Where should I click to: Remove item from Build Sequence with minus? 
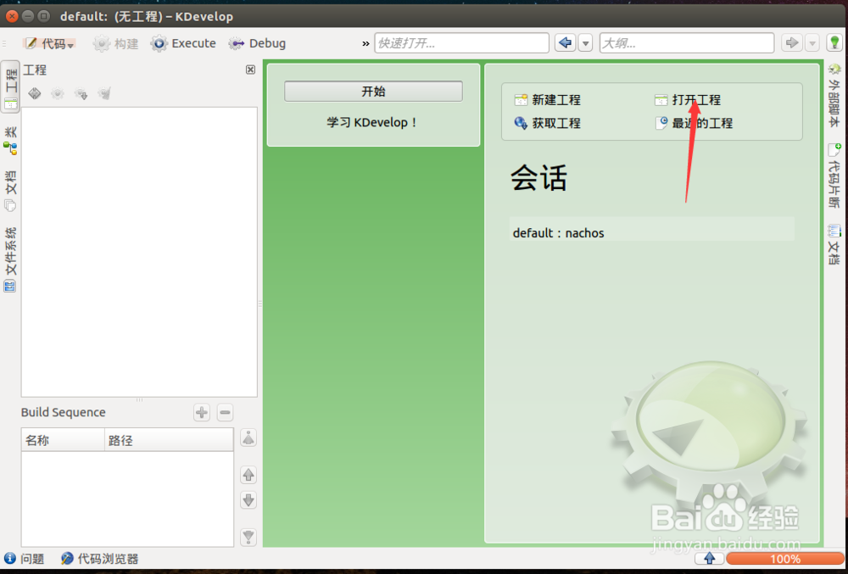225,412
